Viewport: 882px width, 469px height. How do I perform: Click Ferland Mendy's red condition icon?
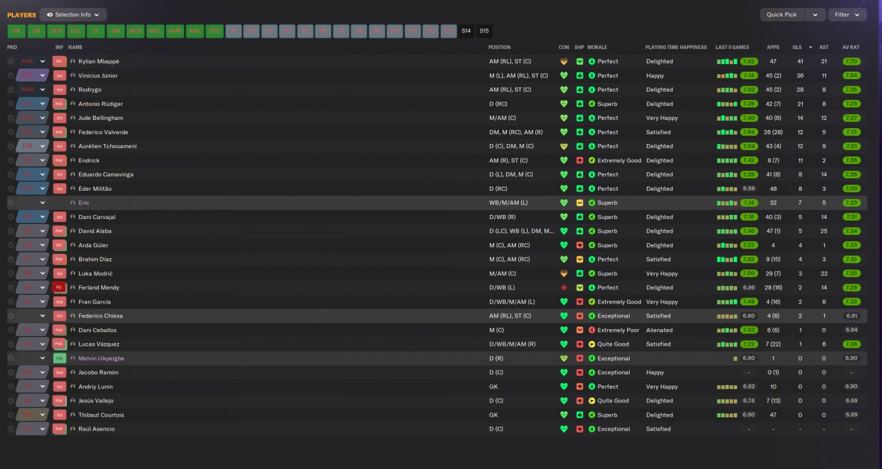click(564, 287)
